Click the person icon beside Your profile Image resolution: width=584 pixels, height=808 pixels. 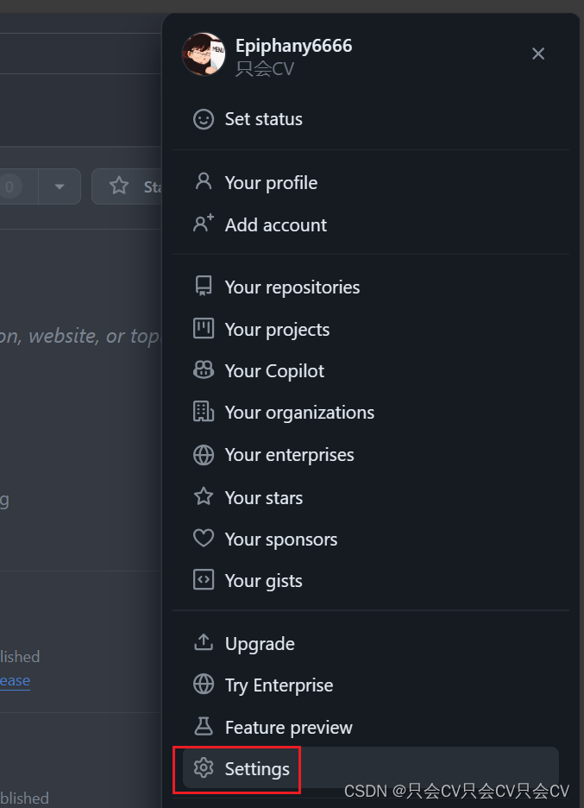tap(204, 182)
